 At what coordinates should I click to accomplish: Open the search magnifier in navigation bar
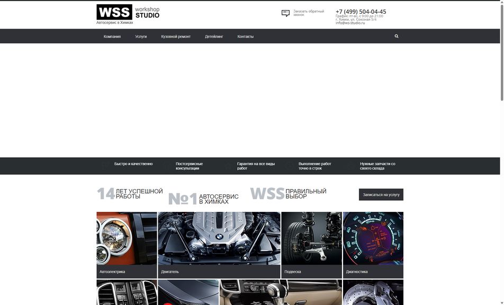397,37
